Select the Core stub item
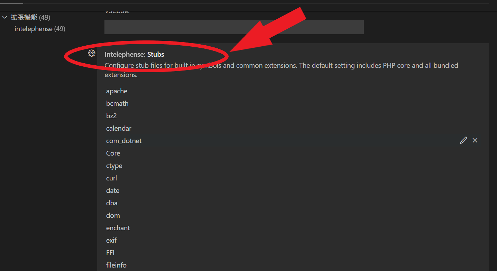Image resolution: width=497 pixels, height=271 pixels. pos(113,153)
